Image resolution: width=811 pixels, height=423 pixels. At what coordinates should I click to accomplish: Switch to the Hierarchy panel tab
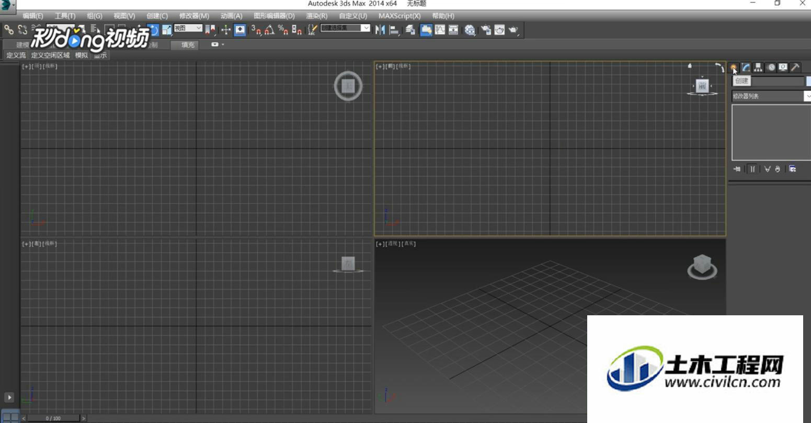[x=758, y=67]
